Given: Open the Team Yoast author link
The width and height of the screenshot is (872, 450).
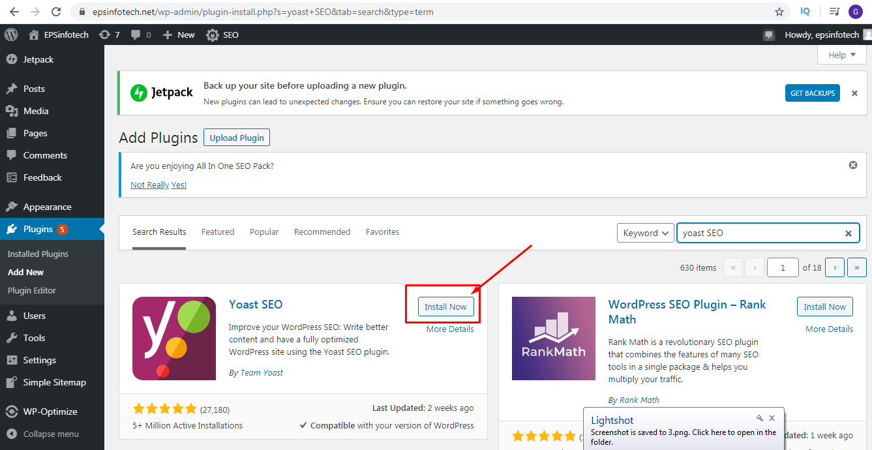Looking at the screenshot, I should pyautogui.click(x=262, y=373).
